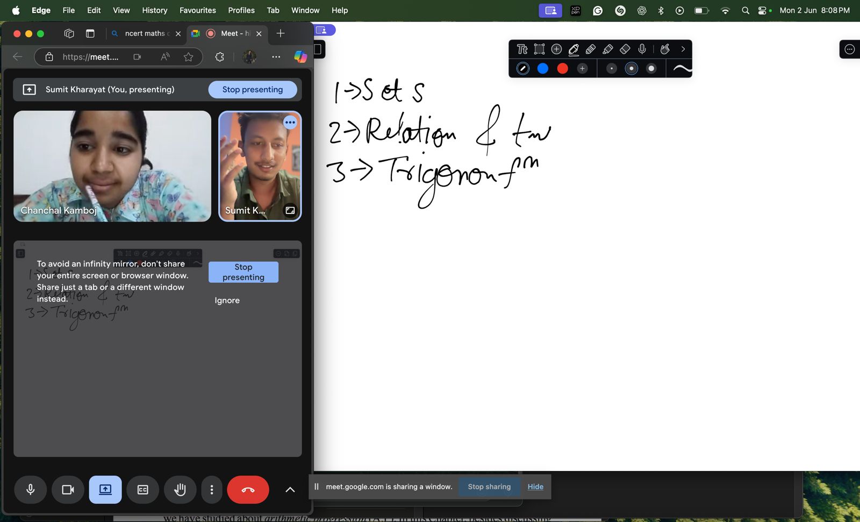
Task: Select the thinnest stroke size
Action: [x=612, y=68]
